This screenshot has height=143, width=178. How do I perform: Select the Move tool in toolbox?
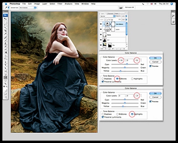[x=6, y=19]
